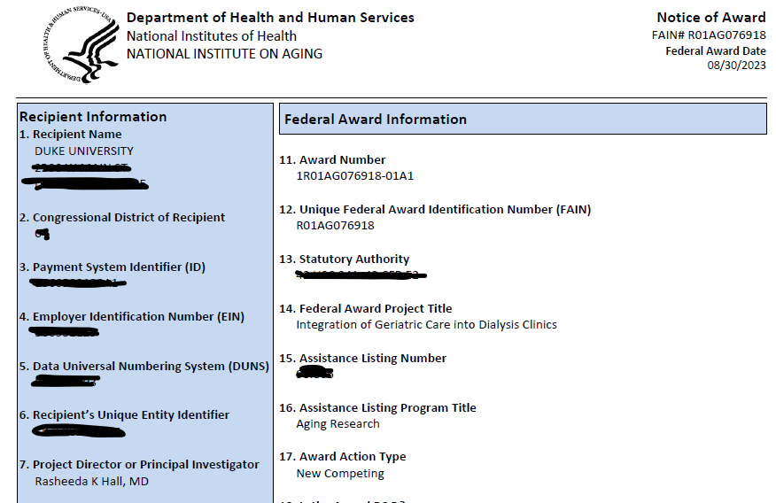The image size is (776, 503).
Task: Select 'Aging Research' program title
Action: (x=338, y=424)
